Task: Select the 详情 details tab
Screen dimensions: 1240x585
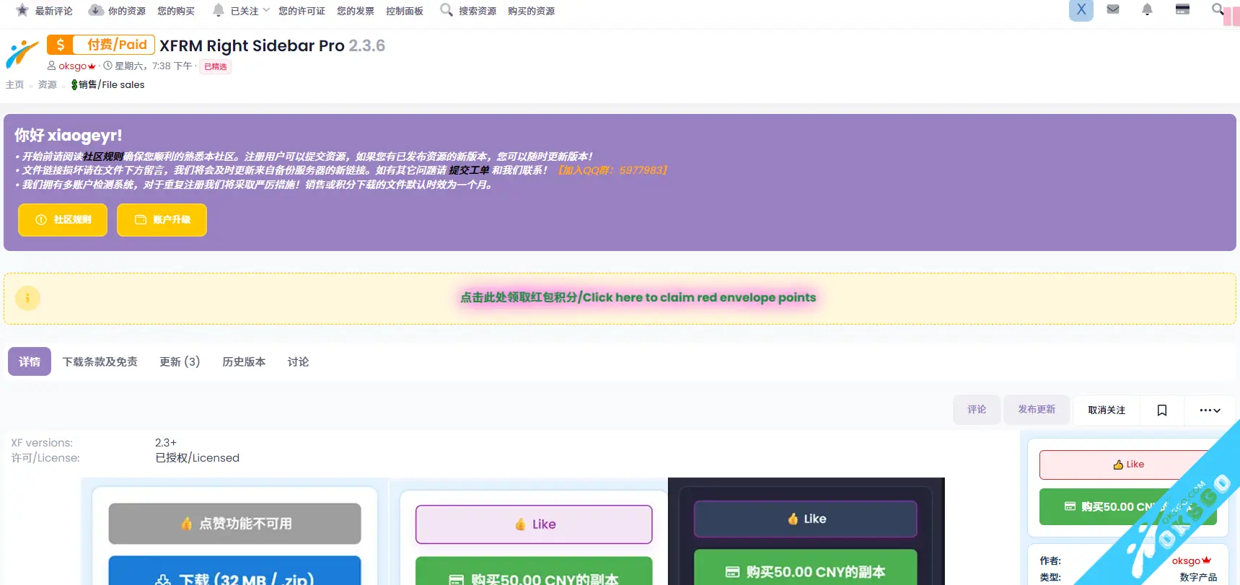Action: coord(30,361)
